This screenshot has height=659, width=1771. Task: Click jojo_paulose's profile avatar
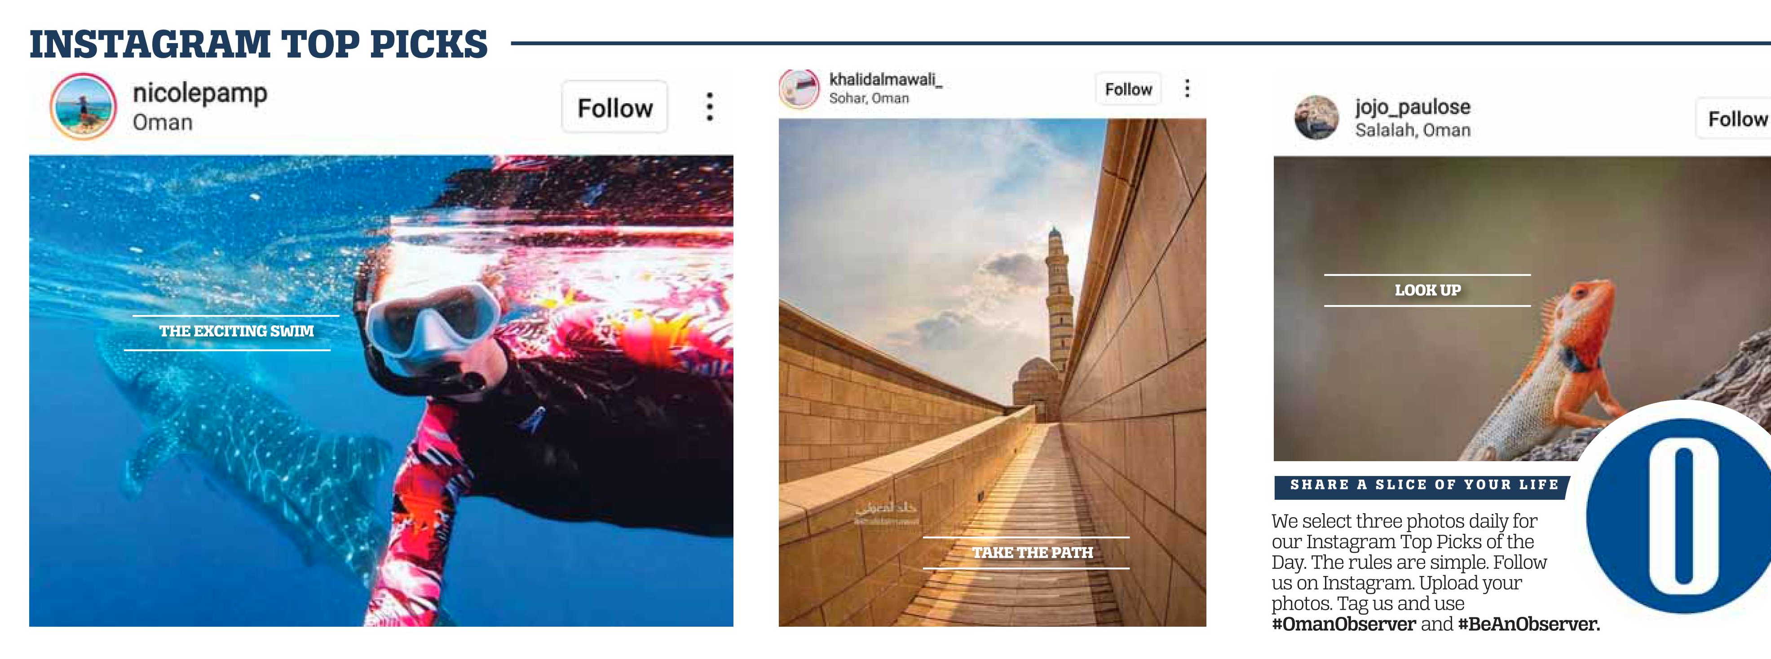[x=1316, y=118]
